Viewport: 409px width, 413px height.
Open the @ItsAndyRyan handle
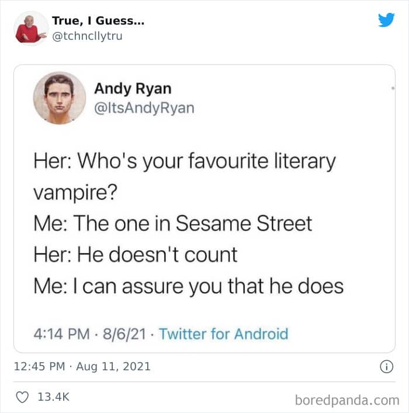[144, 108]
